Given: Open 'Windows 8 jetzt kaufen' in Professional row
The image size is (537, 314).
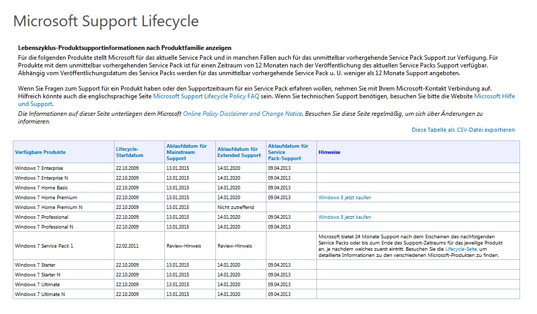Looking at the screenshot, I should click(345, 217).
